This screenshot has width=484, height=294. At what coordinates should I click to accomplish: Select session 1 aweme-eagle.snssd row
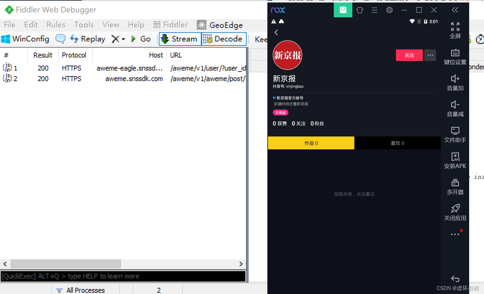pos(124,68)
